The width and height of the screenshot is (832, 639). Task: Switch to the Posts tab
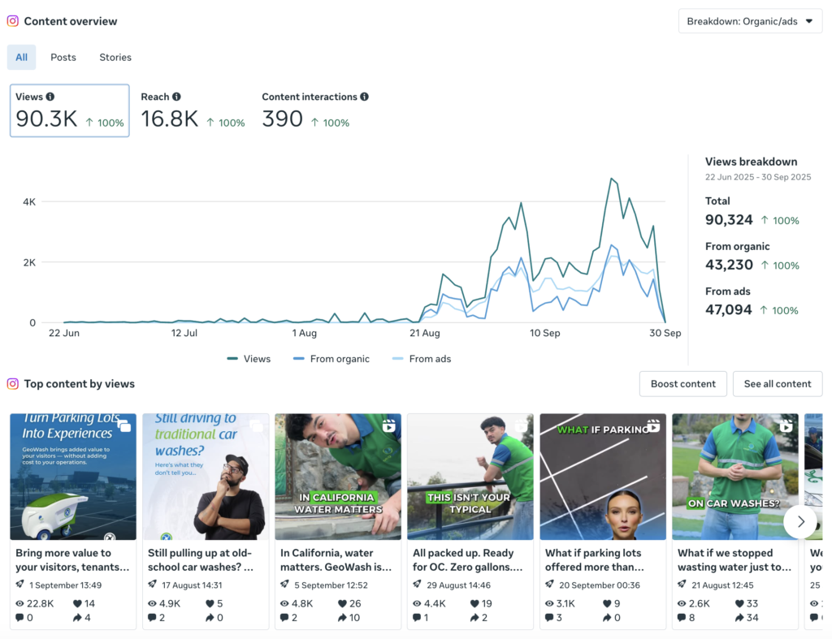(x=63, y=57)
